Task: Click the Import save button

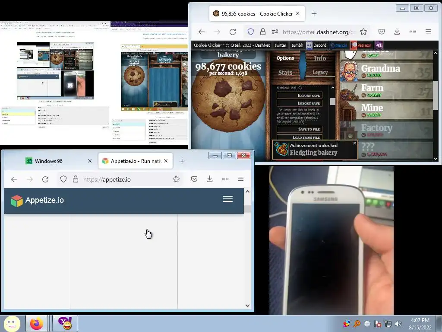Action: click(x=300, y=103)
